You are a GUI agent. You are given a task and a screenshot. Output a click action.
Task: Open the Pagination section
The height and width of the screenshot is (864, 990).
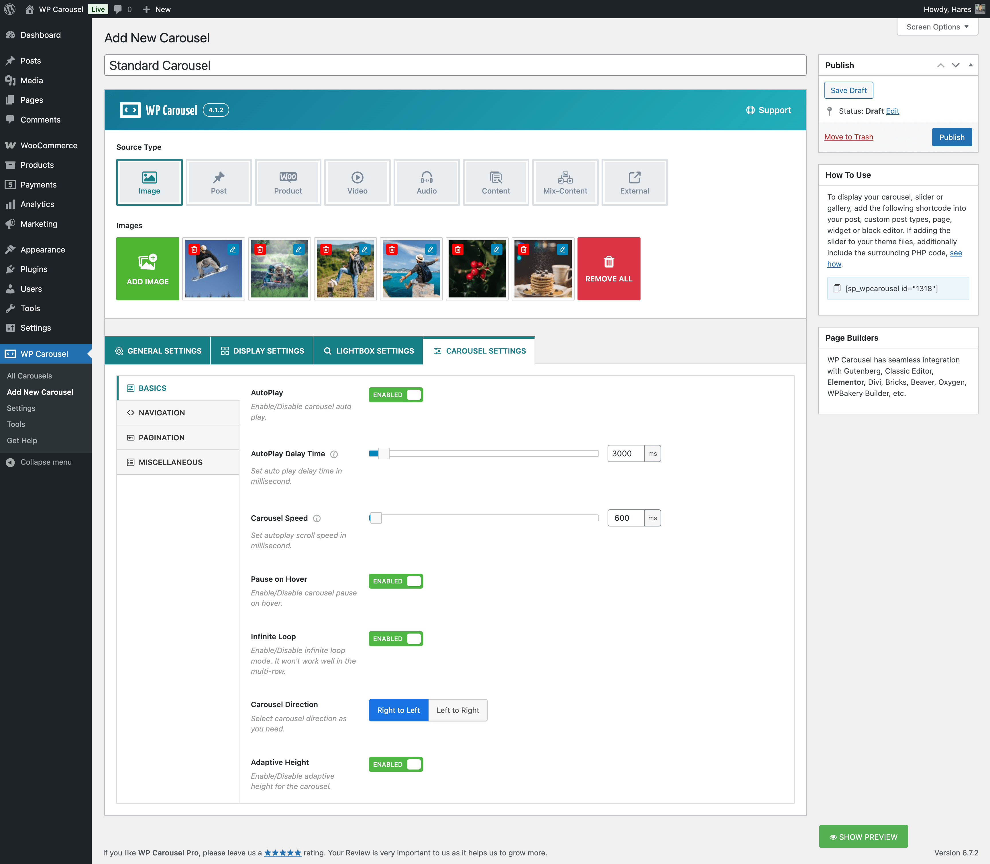(178, 438)
